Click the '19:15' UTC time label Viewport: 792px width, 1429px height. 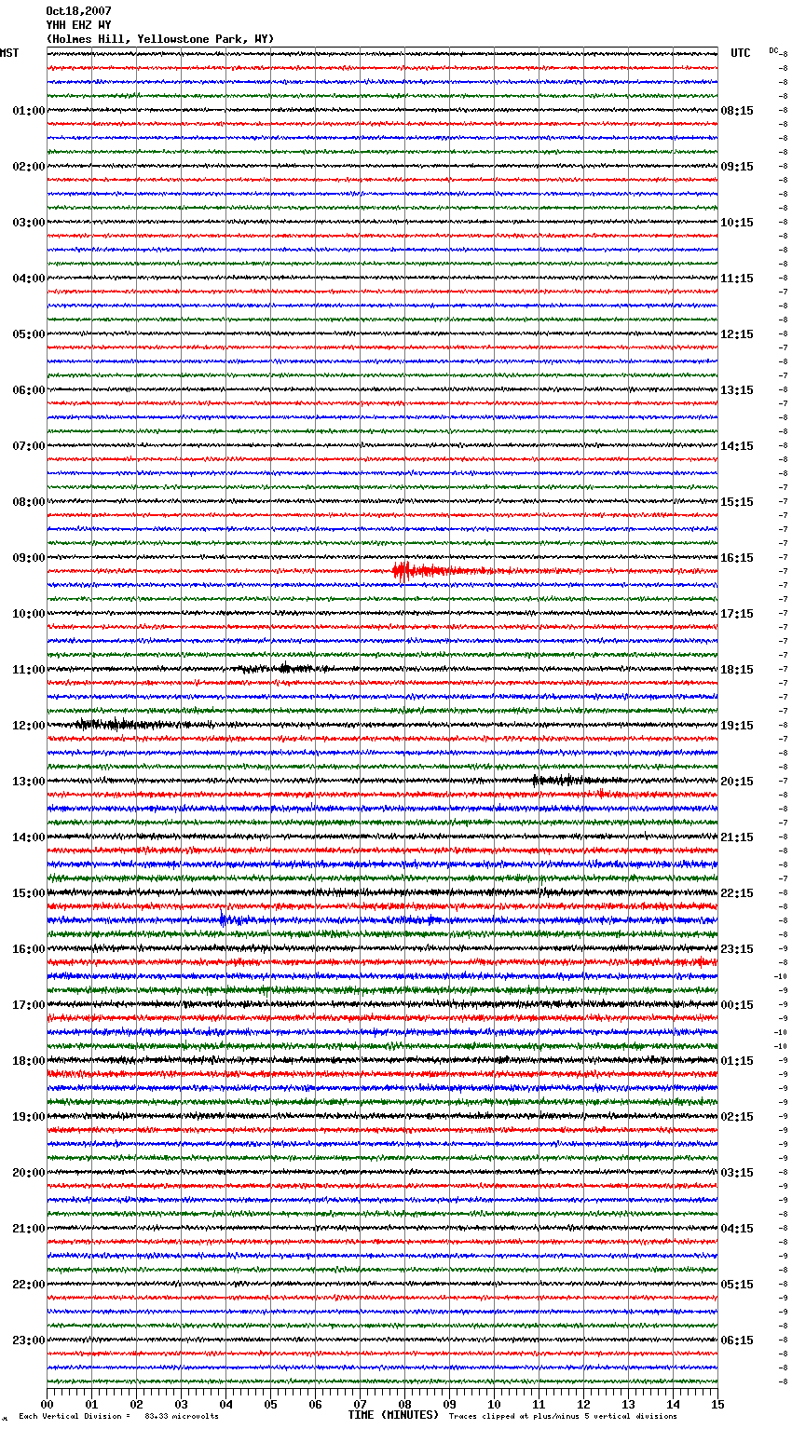point(737,726)
